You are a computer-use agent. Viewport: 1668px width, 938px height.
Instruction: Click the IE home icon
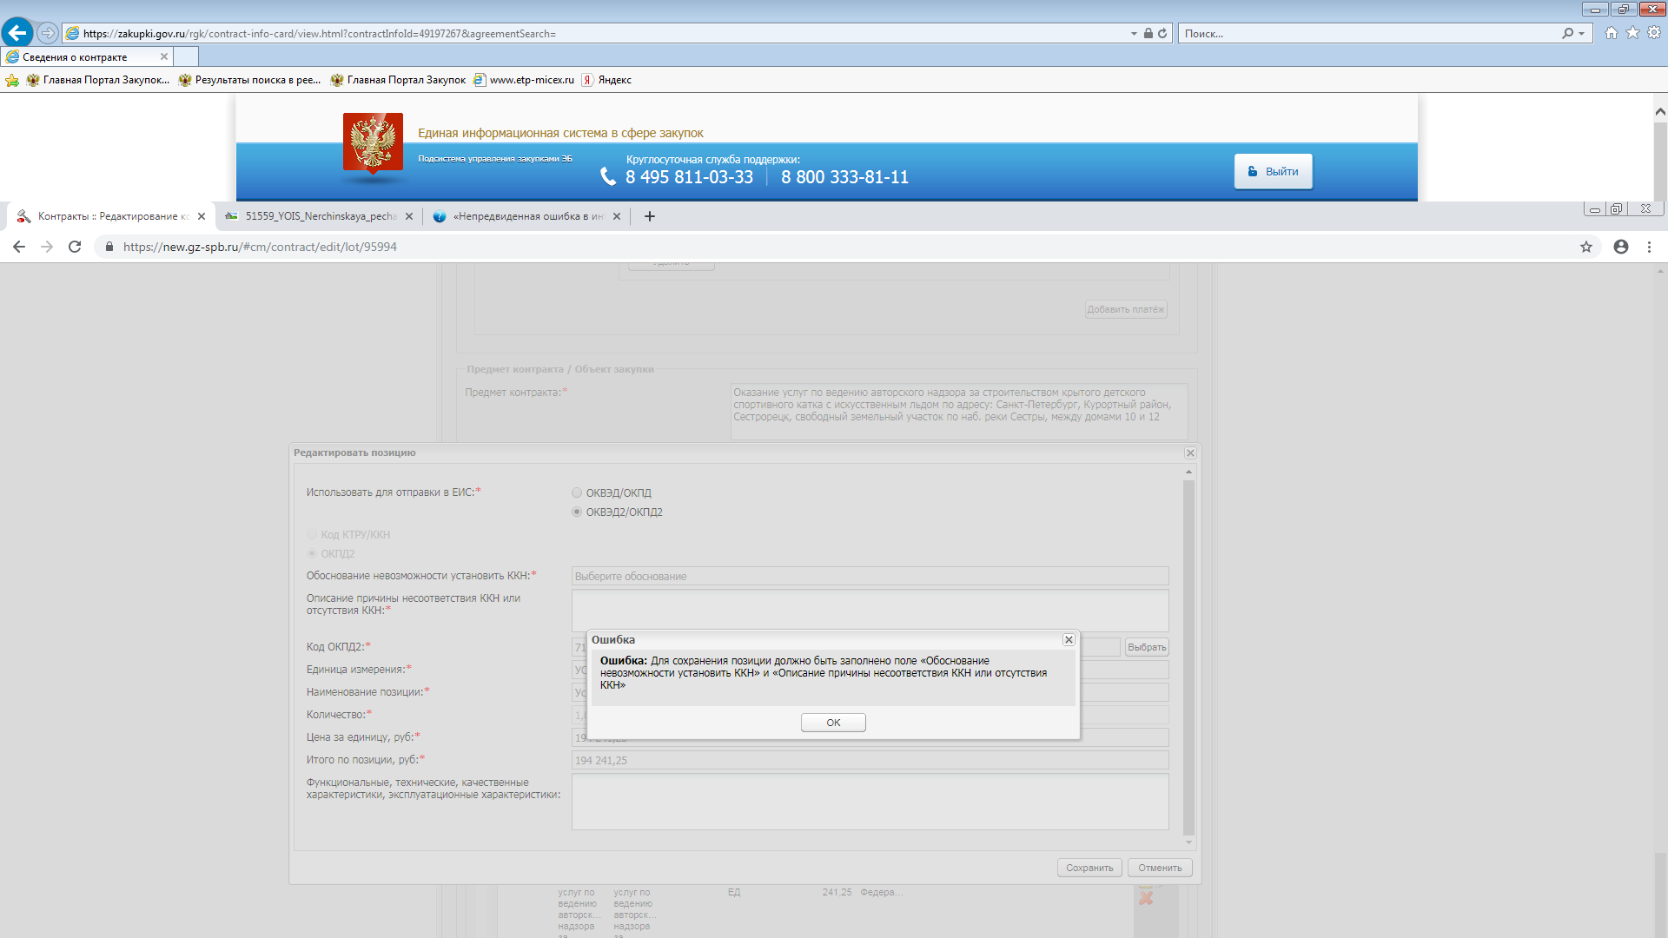1612,33
